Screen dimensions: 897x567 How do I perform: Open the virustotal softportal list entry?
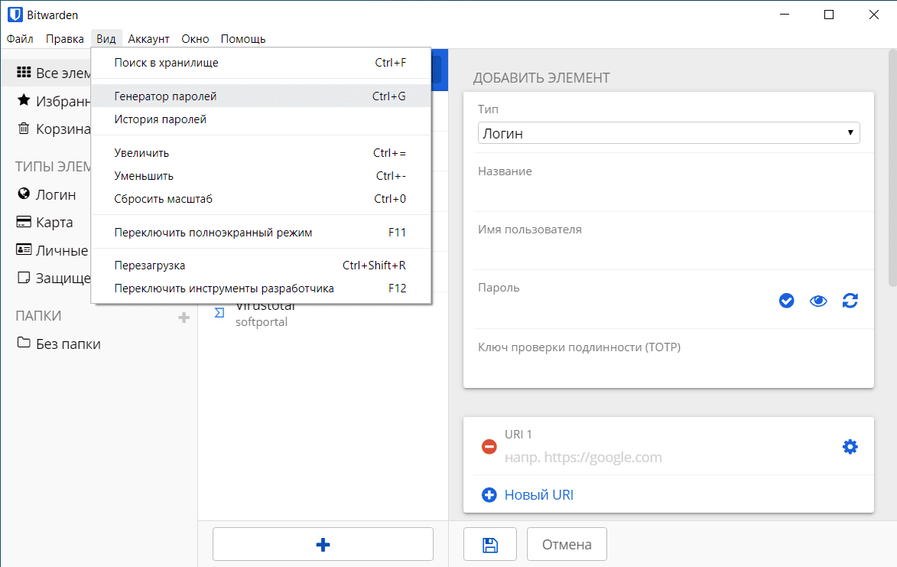point(323,313)
